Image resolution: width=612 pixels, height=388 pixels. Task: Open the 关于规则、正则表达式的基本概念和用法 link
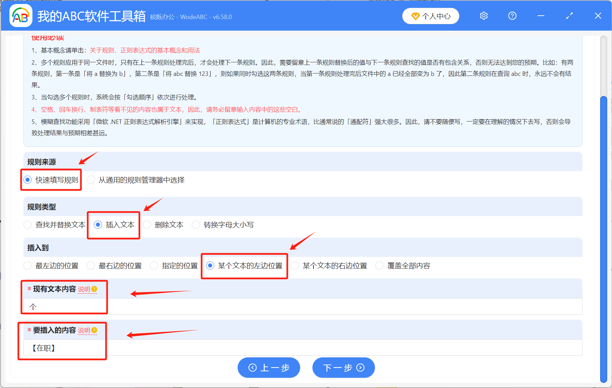click(144, 50)
